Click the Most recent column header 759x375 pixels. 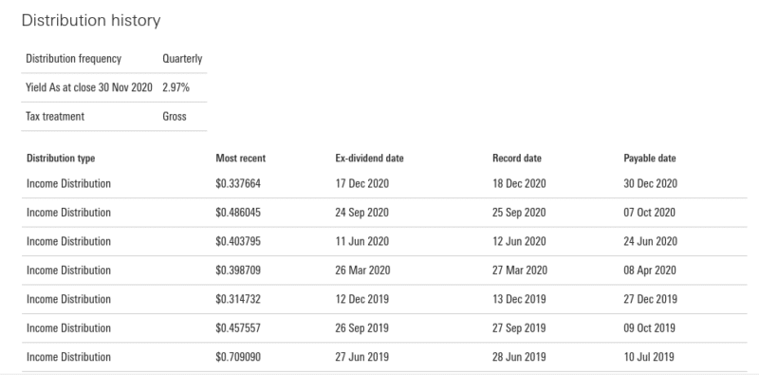point(241,159)
